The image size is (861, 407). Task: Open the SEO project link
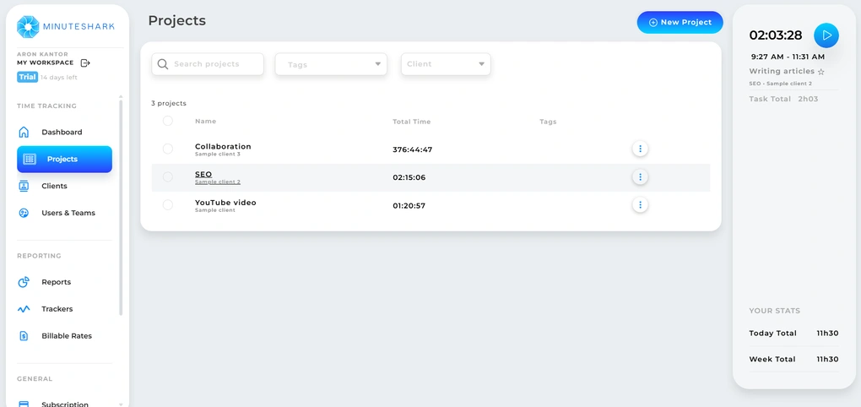(x=203, y=174)
